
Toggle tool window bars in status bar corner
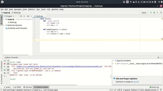[x=2, y=90]
